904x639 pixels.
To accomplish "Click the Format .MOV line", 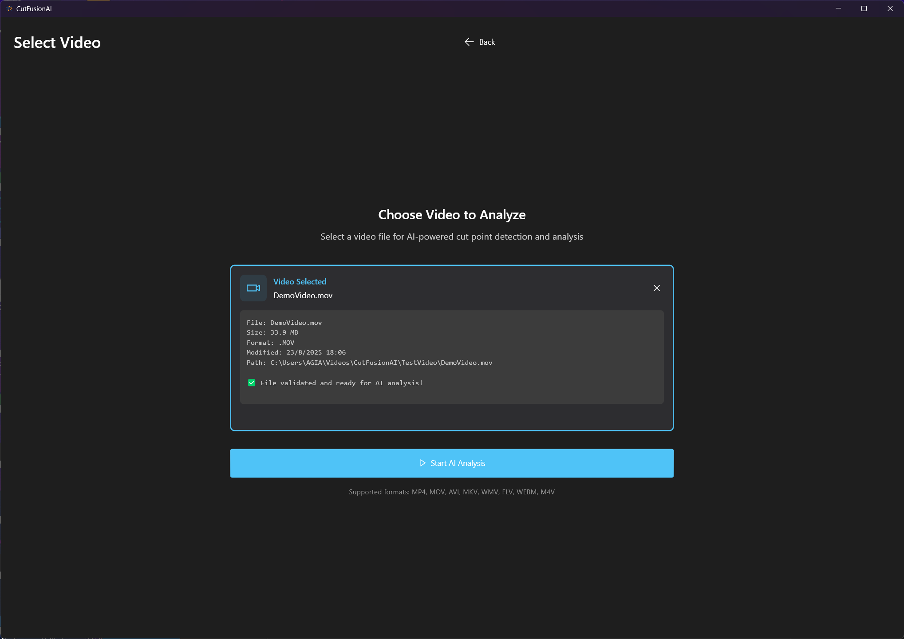I will [x=270, y=343].
